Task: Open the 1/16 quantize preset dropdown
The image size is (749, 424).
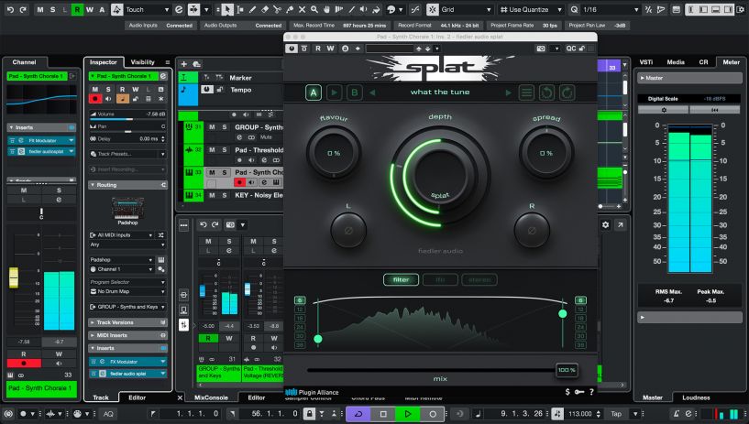Action: (610, 9)
